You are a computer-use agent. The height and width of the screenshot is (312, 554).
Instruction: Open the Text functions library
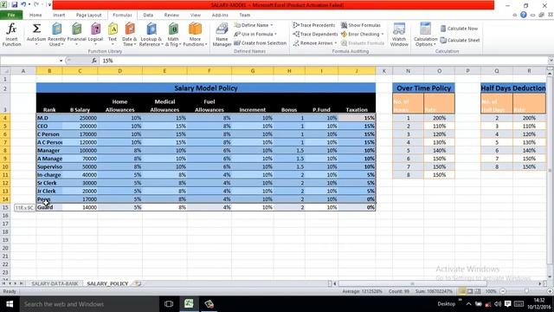(113, 35)
